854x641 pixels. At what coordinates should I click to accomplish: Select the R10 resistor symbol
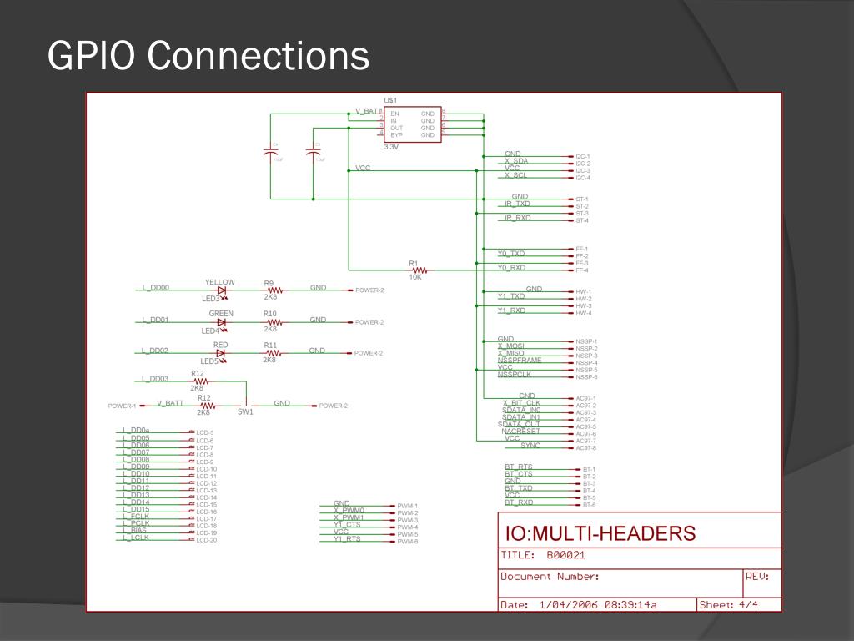point(274,322)
